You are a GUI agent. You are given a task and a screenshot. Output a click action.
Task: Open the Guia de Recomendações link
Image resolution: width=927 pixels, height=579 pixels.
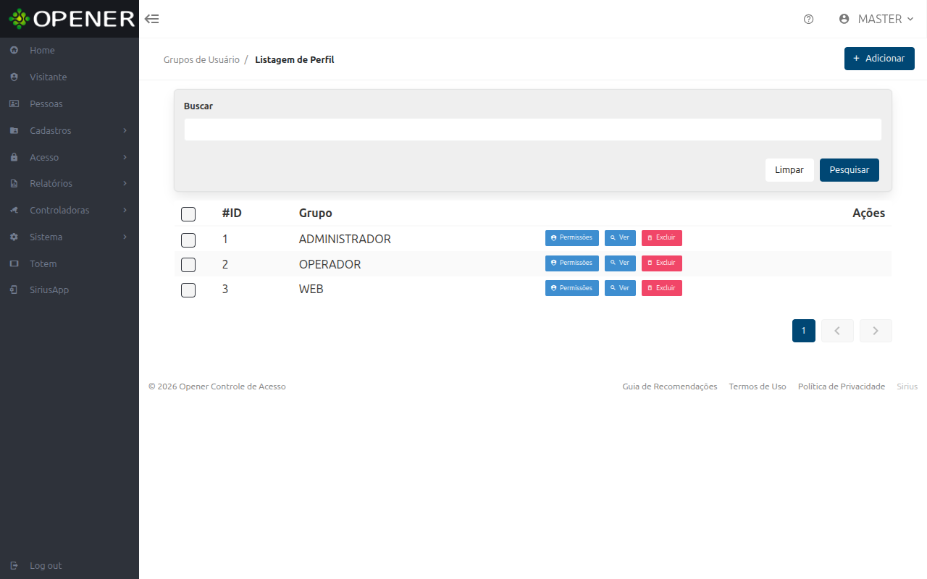[670, 386]
